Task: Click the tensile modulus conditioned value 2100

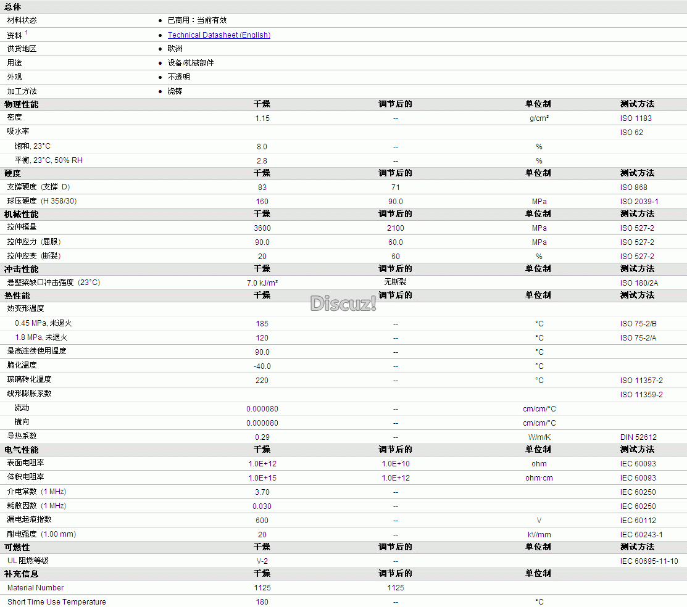Action: point(395,228)
